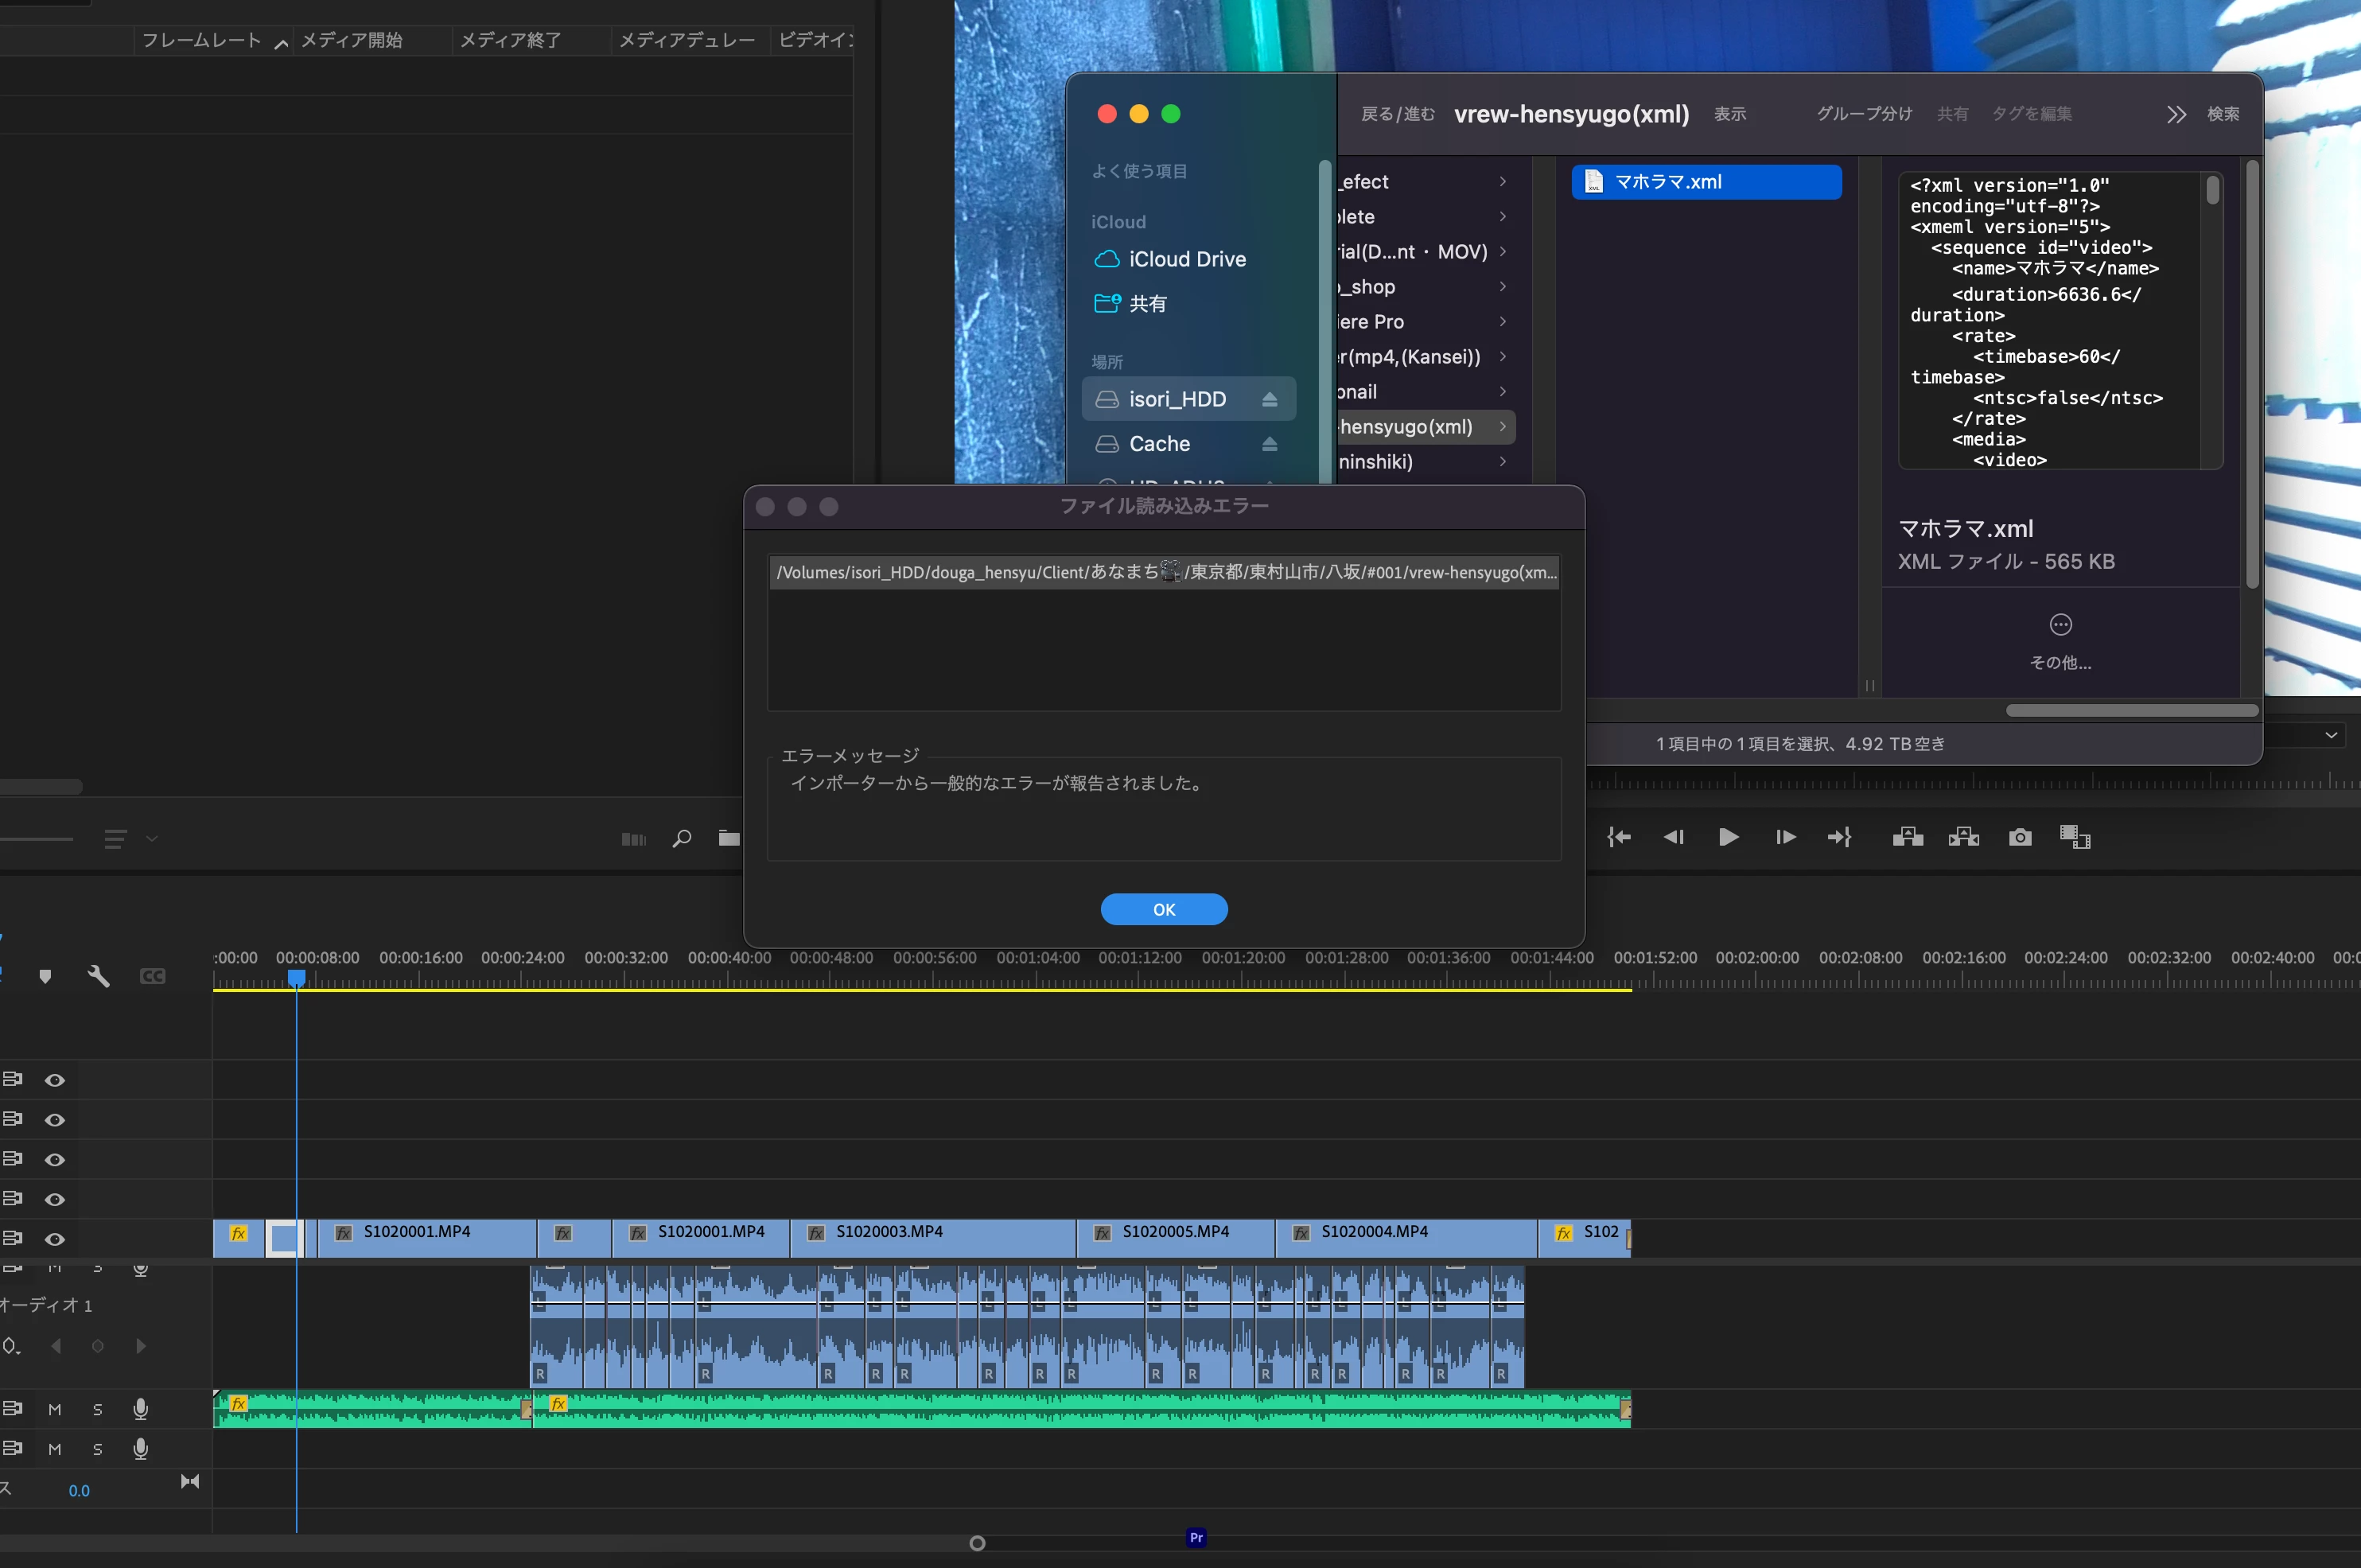Click the Add Marker icon in timeline
The image size is (2361, 1568).
click(x=45, y=976)
